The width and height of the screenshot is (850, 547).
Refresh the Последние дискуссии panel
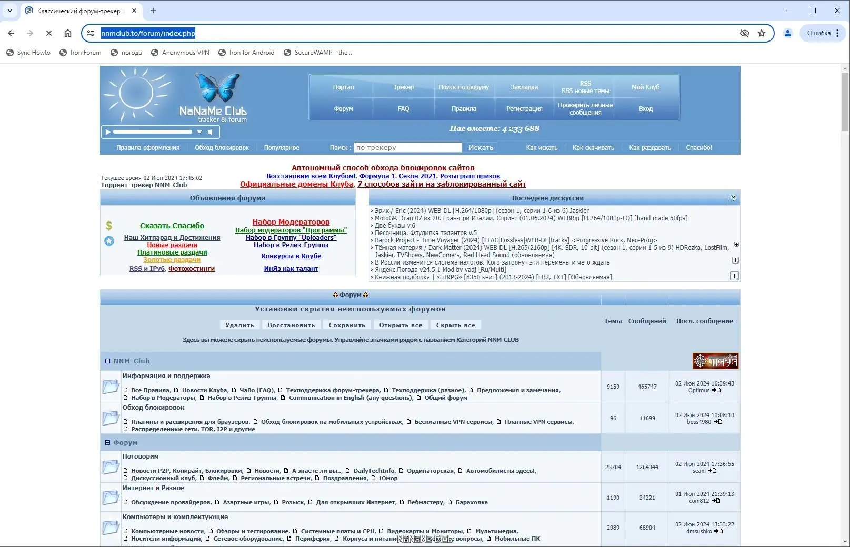coord(734,198)
